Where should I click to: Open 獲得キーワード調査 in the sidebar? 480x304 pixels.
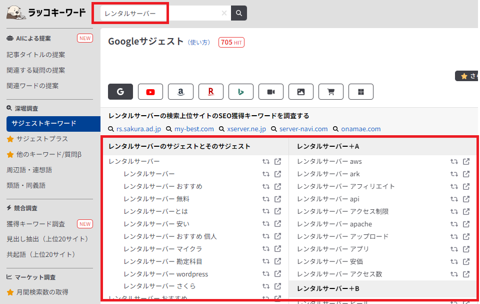point(36,224)
